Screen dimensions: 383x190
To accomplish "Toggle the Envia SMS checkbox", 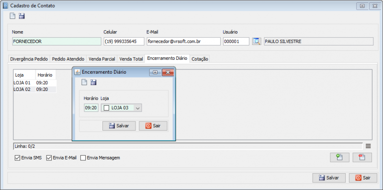I will pos(17,158).
